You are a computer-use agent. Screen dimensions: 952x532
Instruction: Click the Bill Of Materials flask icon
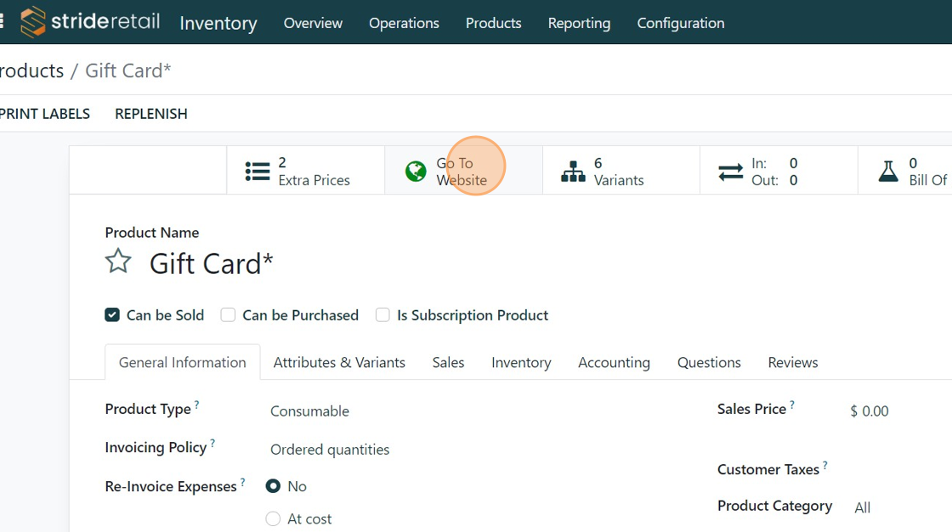tap(888, 172)
